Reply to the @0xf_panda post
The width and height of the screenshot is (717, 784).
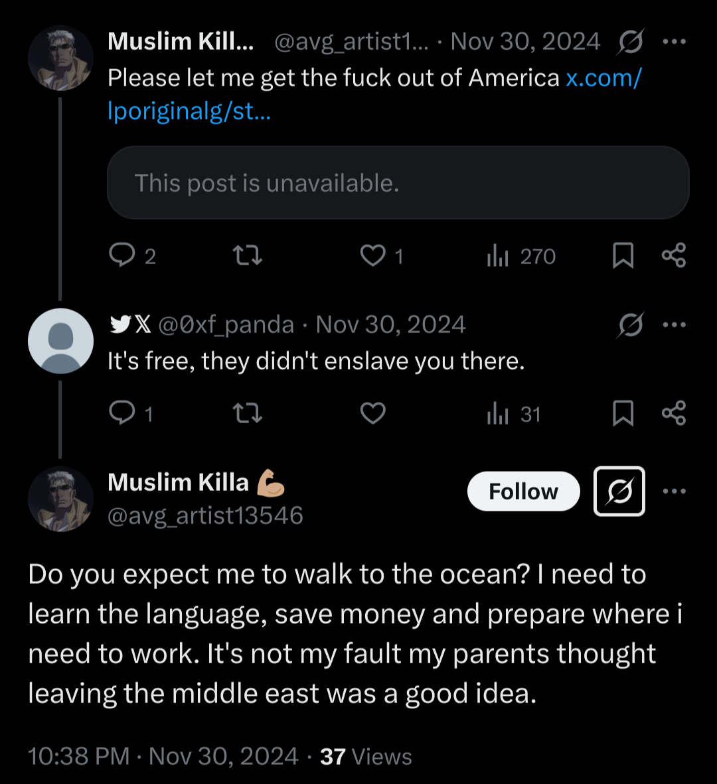tap(122, 413)
